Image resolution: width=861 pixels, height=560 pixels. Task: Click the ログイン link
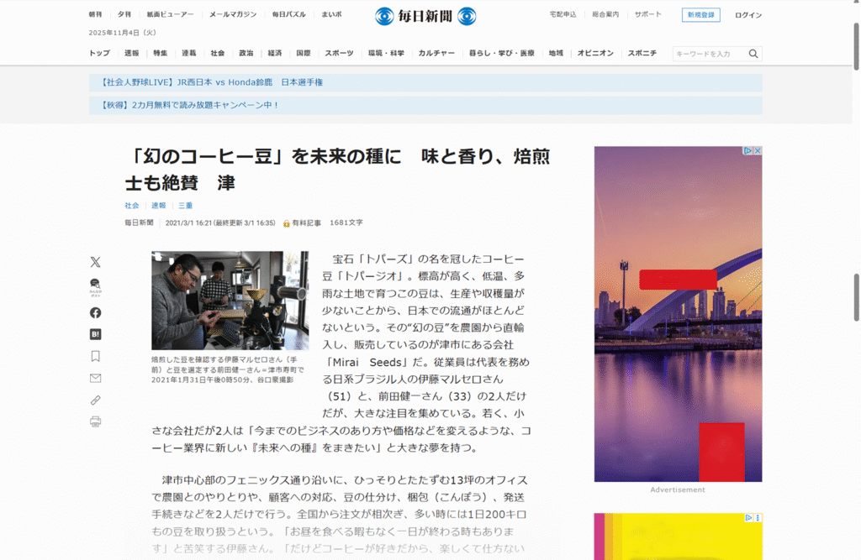[748, 15]
